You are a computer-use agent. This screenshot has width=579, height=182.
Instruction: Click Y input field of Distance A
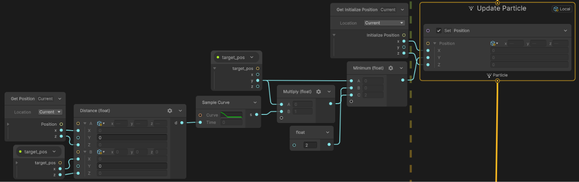click(132, 137)
